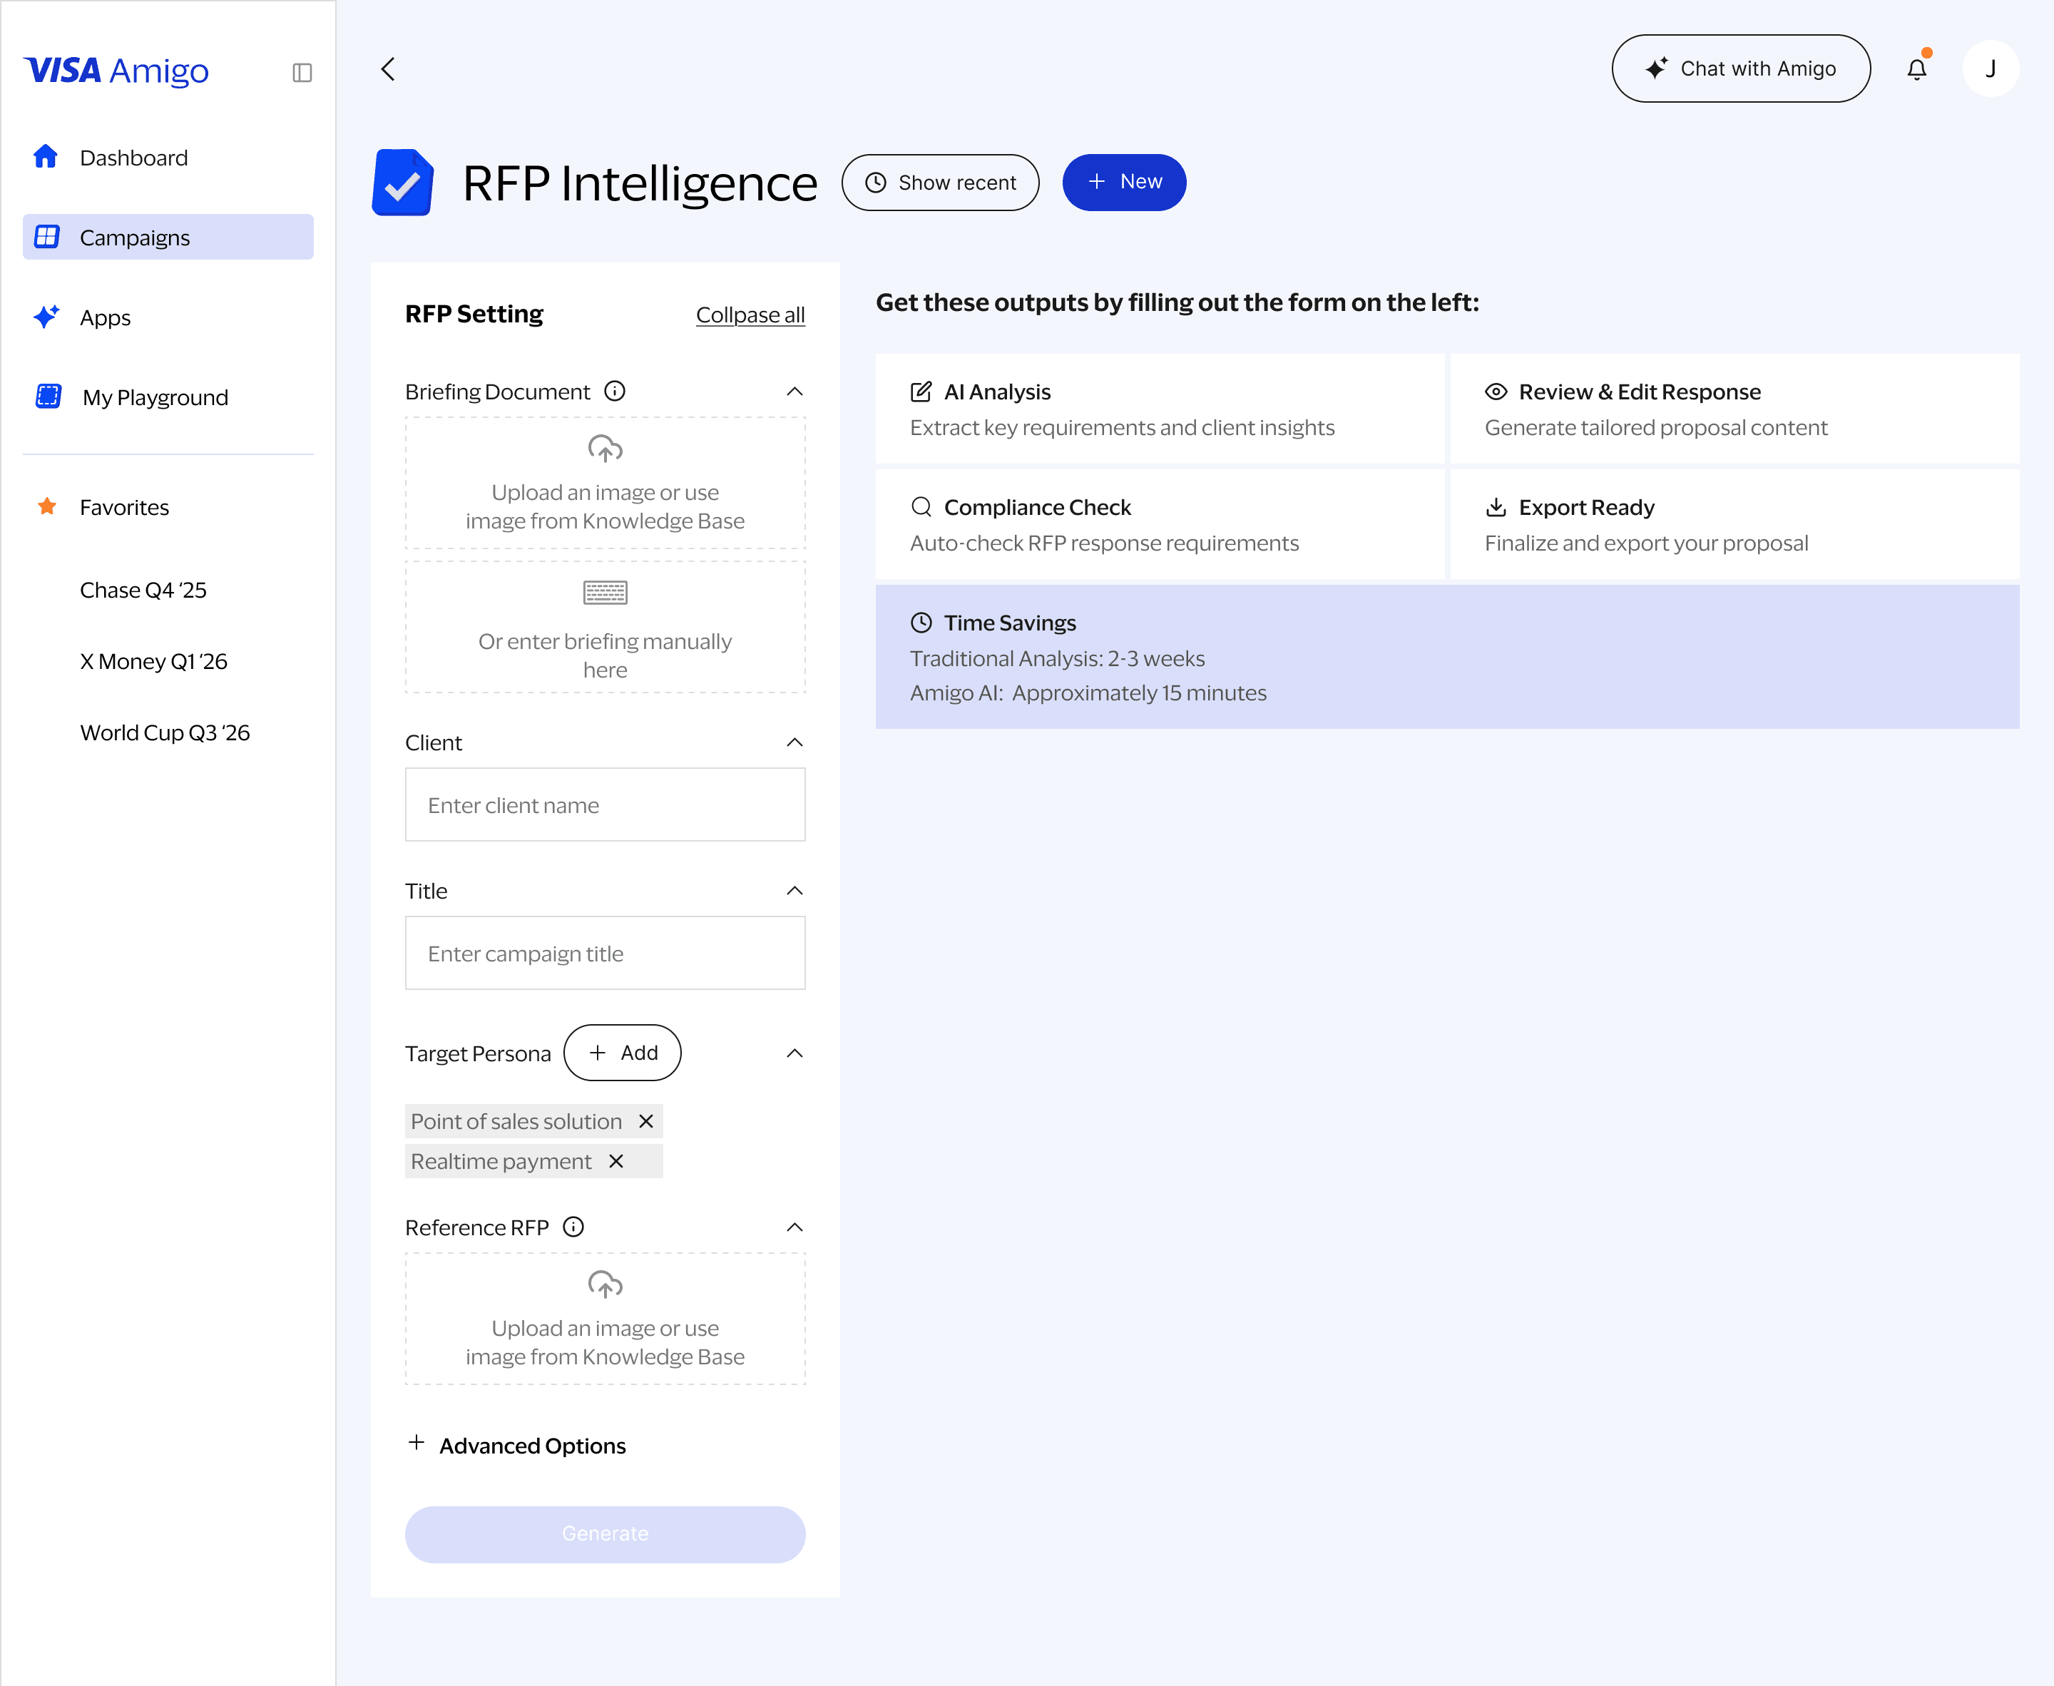2054x1686 pixels.
Task: Click keyboard icon to enter briefing manually
Action: [605, 591]
